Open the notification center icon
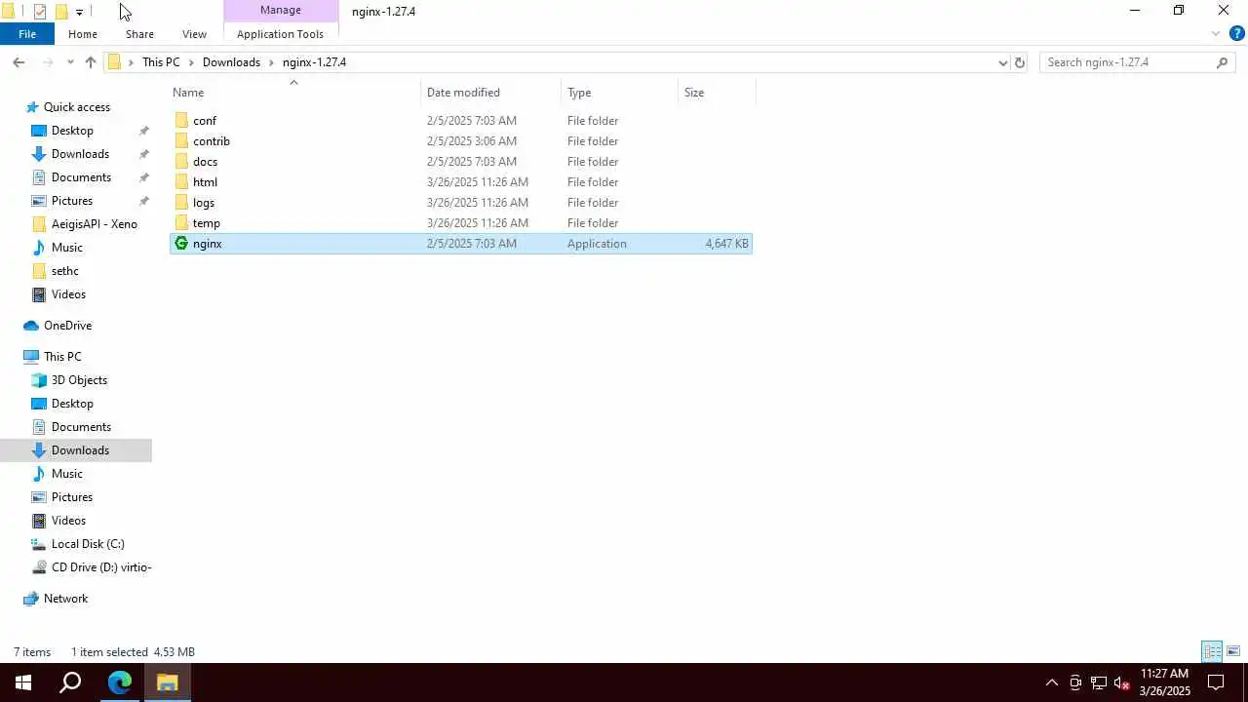 pyautogui.click(x=1216, y=682)
